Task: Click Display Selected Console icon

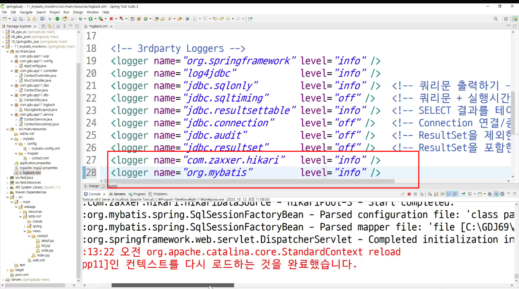Action: pos(470,194)
